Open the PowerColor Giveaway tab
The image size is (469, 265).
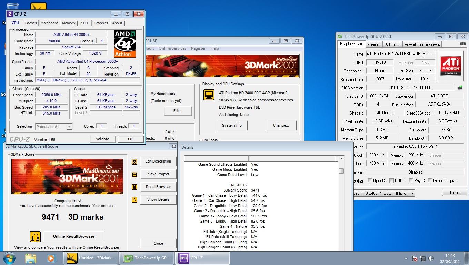[422, 45]
